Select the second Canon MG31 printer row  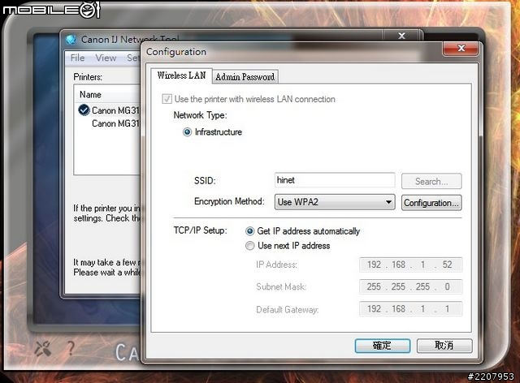(x=115, y=123)
